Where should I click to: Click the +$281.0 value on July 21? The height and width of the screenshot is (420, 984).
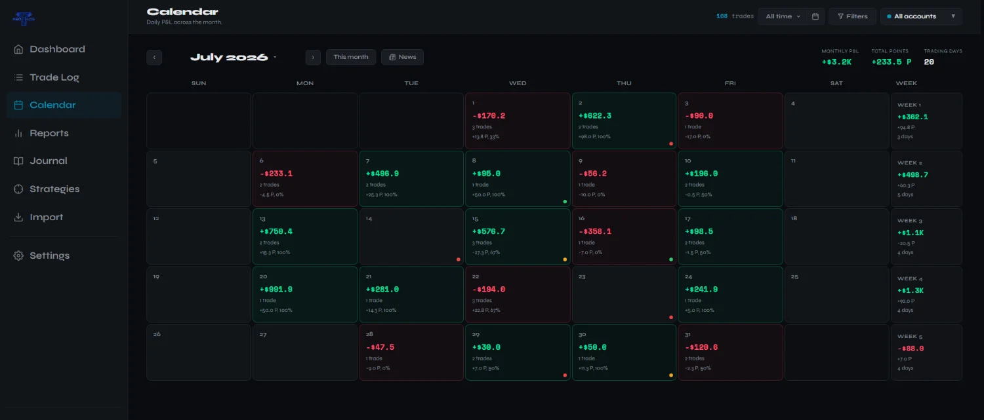[x=382, y=289]
